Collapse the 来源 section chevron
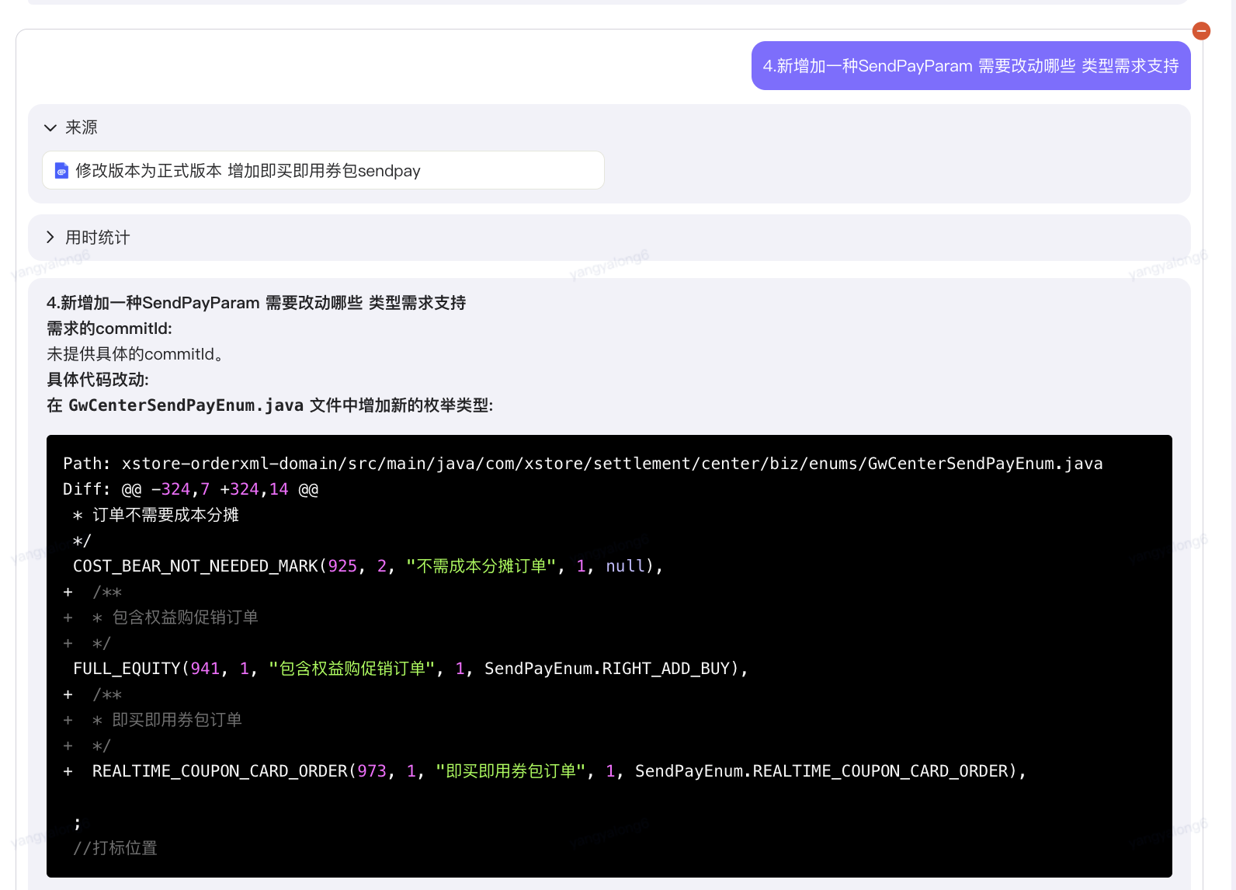 pos(50,127)
